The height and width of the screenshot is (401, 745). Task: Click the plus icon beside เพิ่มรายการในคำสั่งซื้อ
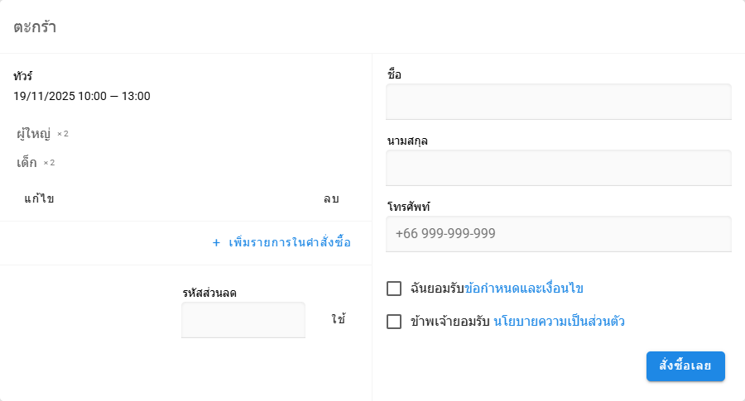(216, 243)
